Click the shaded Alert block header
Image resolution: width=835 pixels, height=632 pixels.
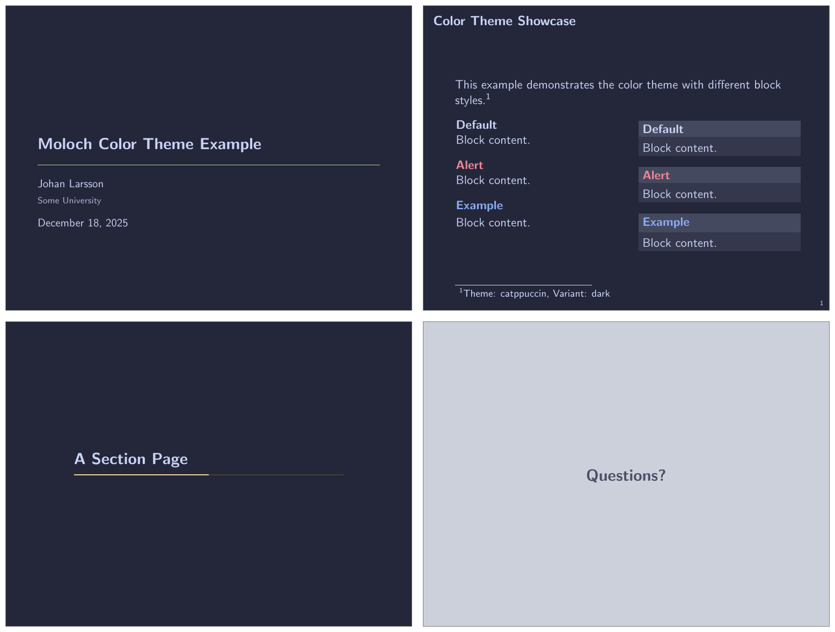tap(719, 175)
